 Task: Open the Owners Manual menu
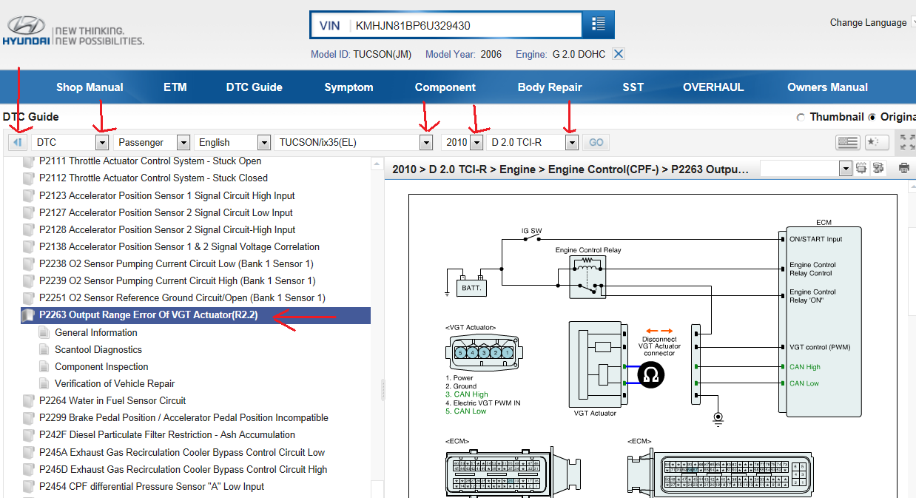click(x=828, y=87)
